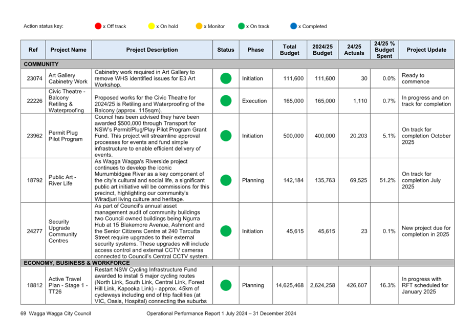The width and height of the screenshot is (475, 336).
Task: Click budget spent value 51.2%
Action: point(387,180)
